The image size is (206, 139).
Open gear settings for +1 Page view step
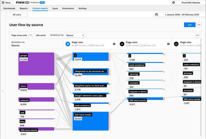[168, 44]
